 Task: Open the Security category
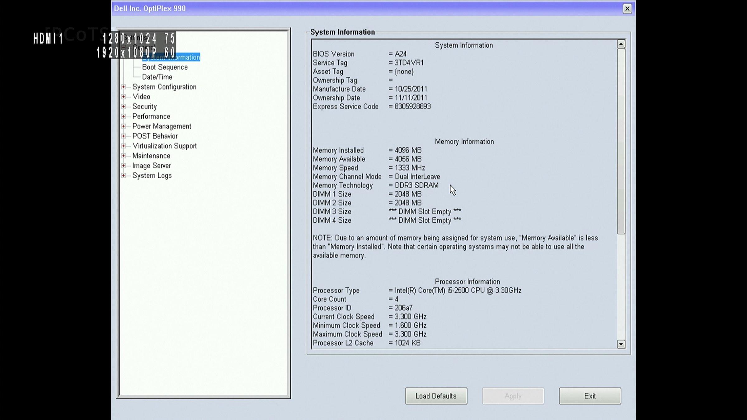point(144,106)
